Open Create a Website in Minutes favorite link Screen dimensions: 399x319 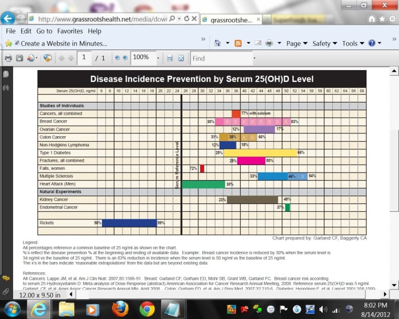[61, 43]
